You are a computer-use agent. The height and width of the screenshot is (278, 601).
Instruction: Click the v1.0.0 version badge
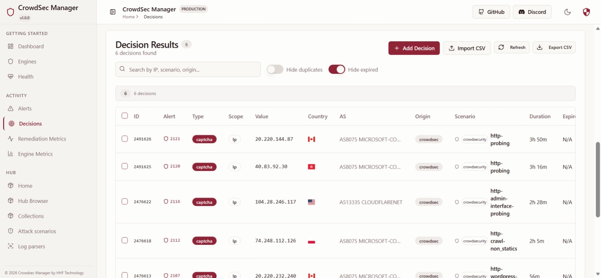click(x=25, y=18)
